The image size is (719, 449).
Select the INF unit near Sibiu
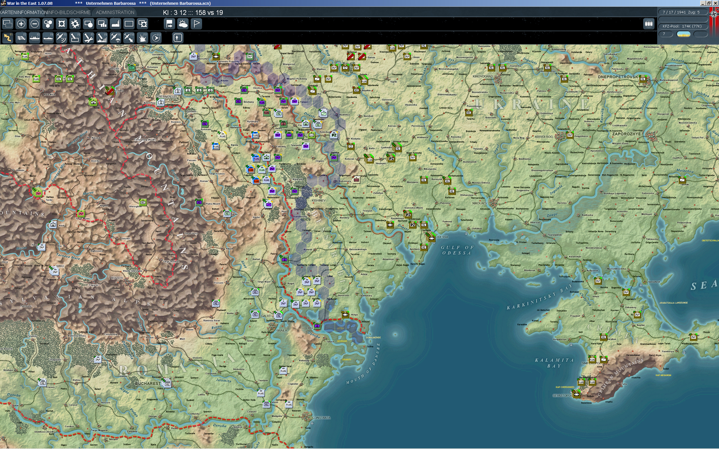pyautogui.click(x=55, y=271)
